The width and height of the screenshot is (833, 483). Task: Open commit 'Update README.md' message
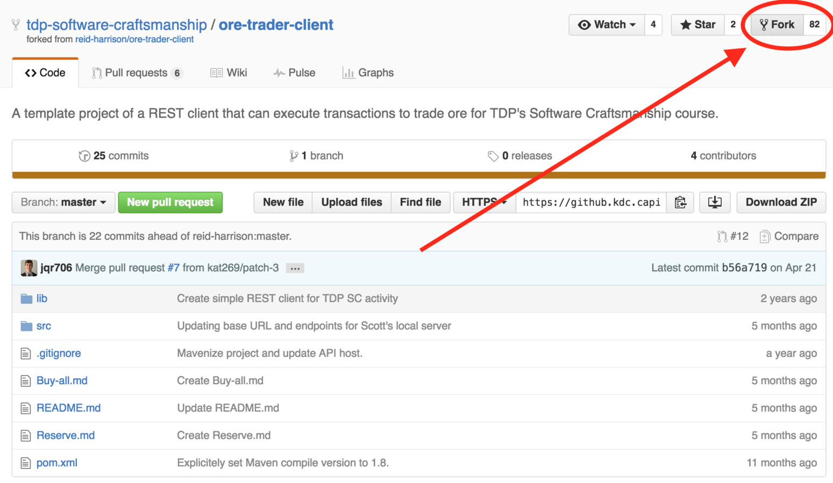point(228,408)
